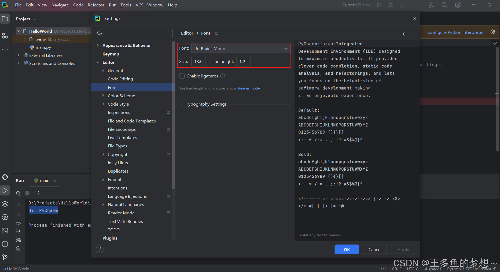500x272 pixels.
Task: Click the interpreter settings gear icon
Action: 493,32
